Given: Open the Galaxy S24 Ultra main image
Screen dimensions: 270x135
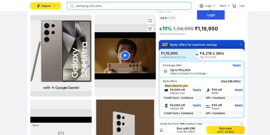Looking at the screenshot, I should pos(61,55).
